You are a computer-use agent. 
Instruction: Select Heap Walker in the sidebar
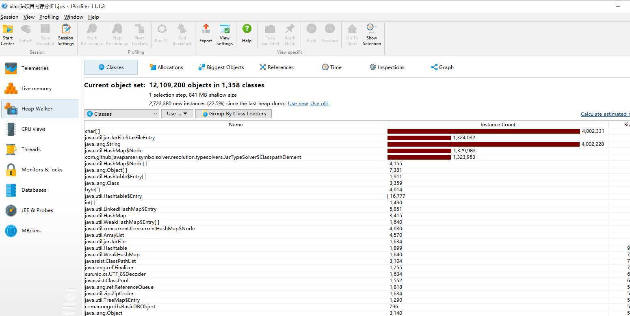pos(40,109)
